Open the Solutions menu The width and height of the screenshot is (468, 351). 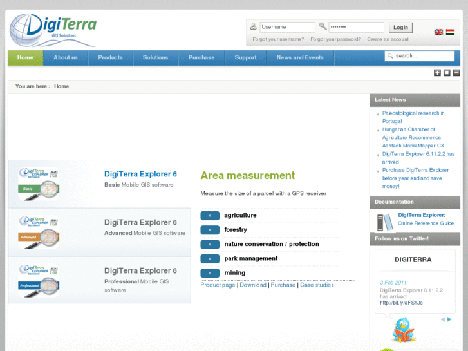coord(156,58)
